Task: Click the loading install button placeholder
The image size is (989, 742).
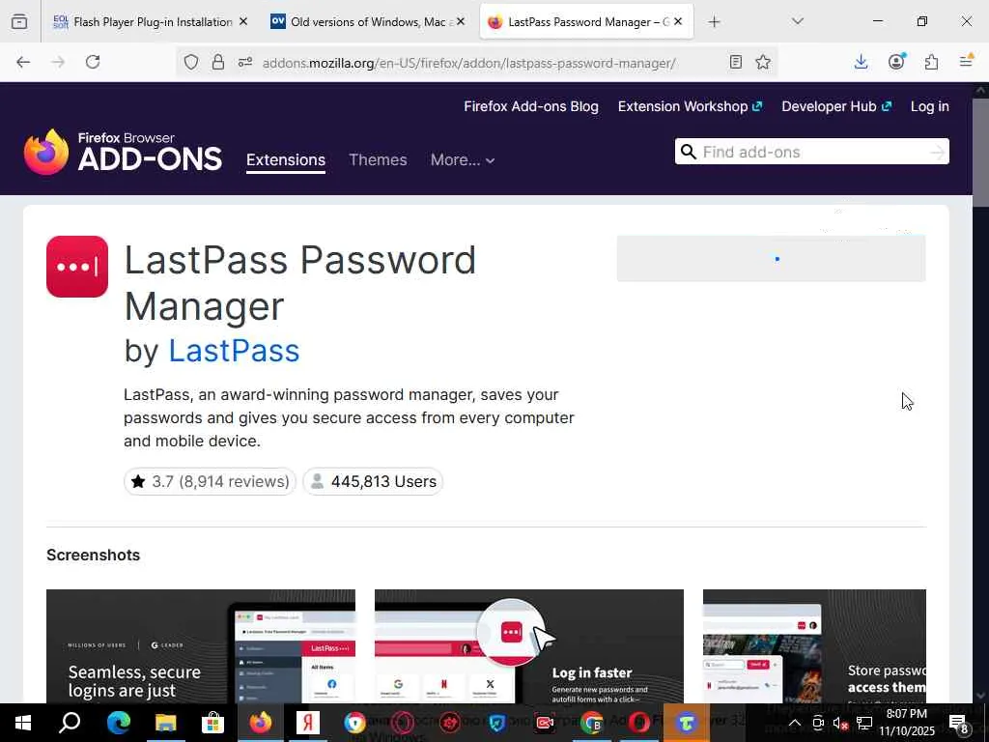Action: [x=771, y=259]
